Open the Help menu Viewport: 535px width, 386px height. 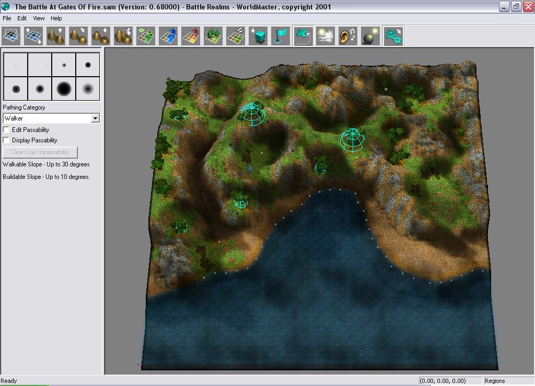point(56,18)
